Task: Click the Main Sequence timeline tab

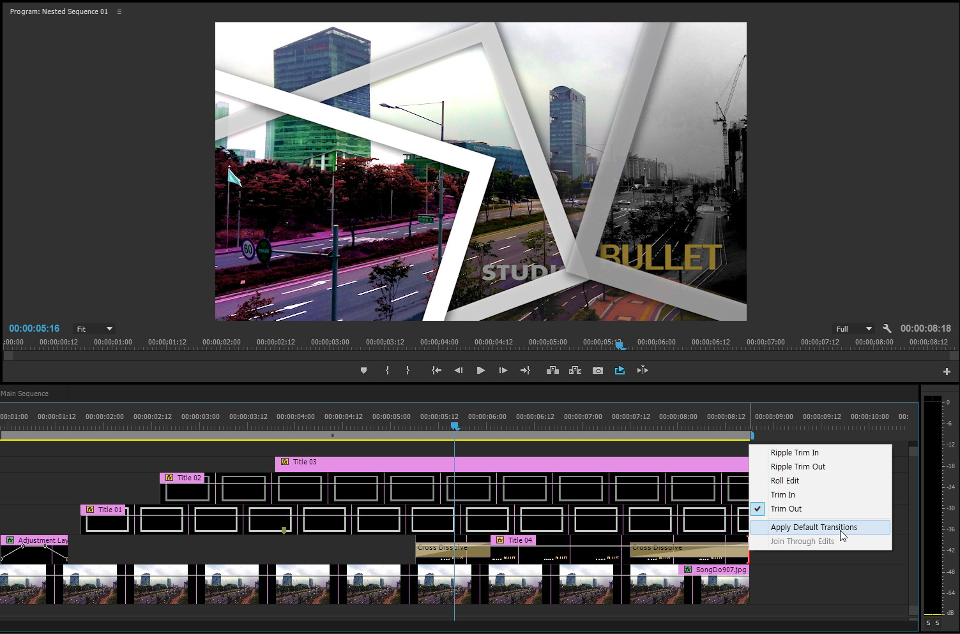Action: (x=25, y=394)
